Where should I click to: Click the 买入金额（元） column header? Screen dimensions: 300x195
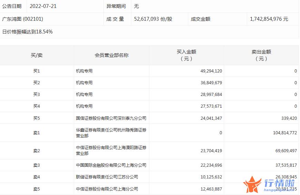pos(186,55)
